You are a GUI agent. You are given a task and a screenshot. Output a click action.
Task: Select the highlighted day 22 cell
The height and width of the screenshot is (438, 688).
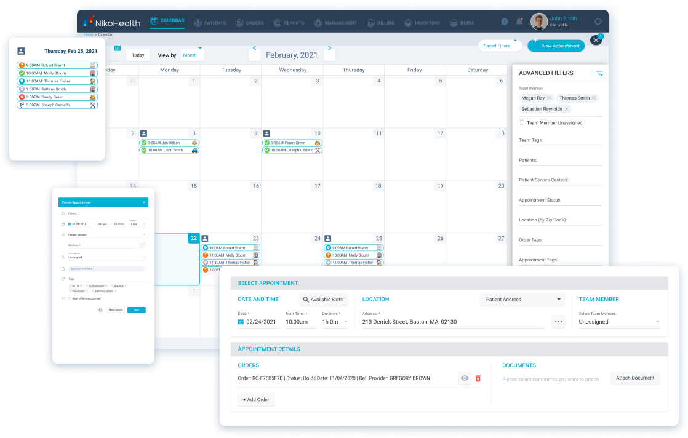coord(177,260)
